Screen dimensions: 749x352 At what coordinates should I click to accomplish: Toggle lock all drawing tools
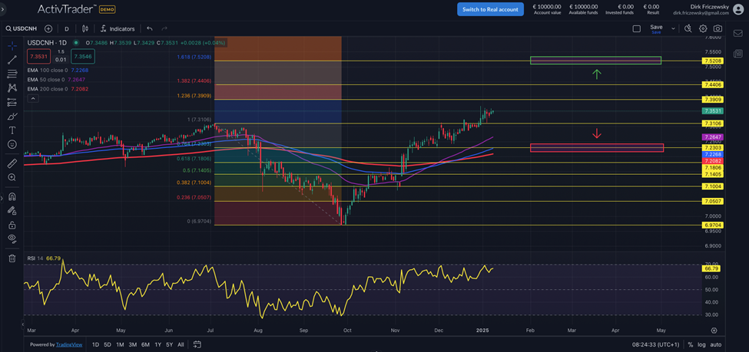(12, 225)
